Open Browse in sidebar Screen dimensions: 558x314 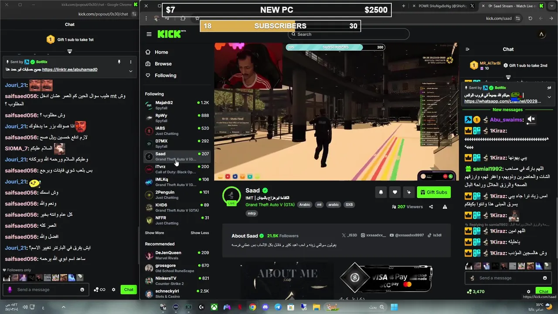coord(163,64)
